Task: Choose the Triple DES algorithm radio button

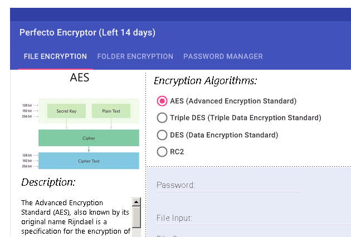Action: (x=162, y=118)
